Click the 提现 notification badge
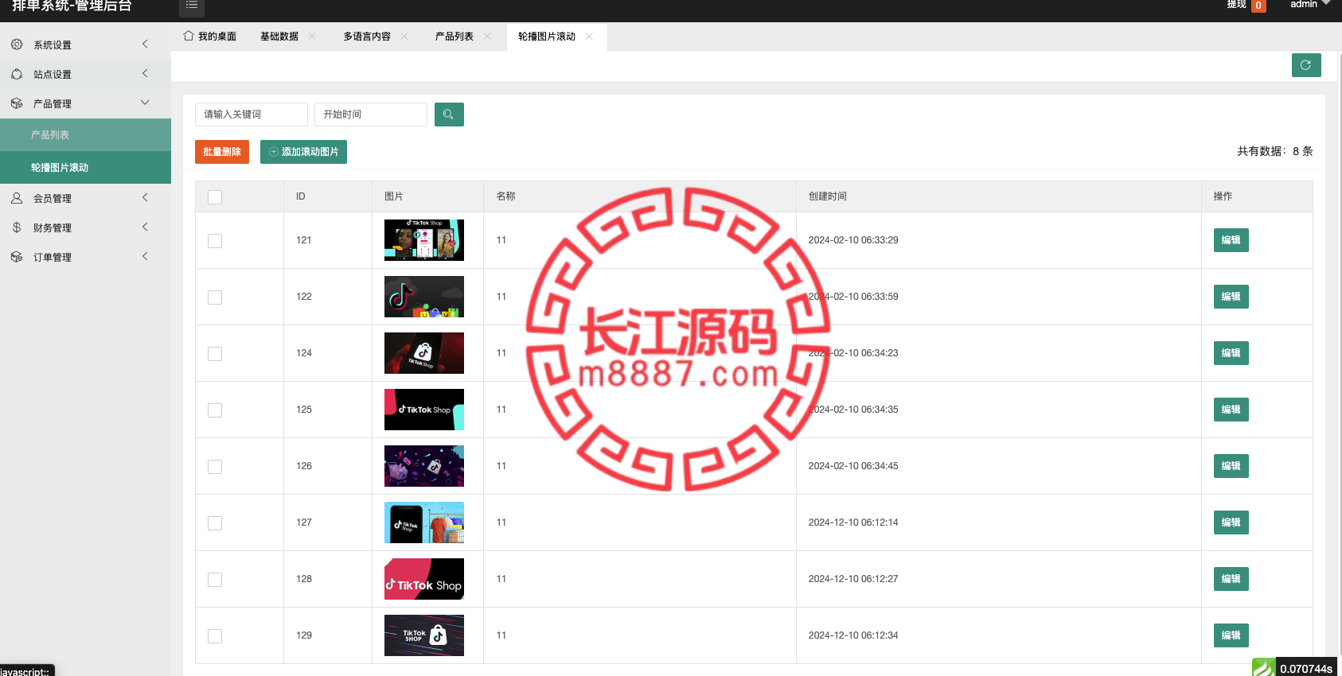This screenshot has width=1342, height=676. coord(1258,6)
